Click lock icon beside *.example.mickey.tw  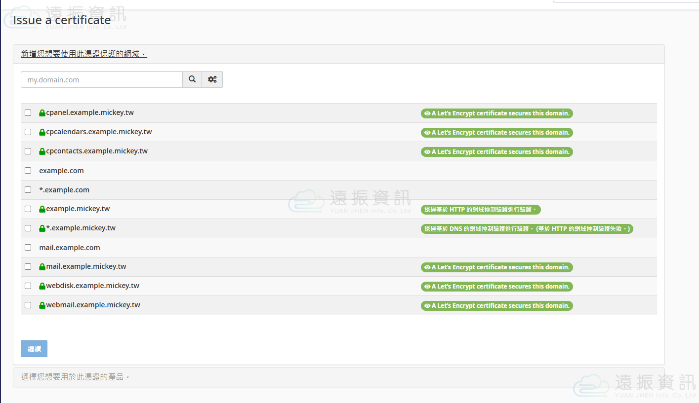[x=42, y=228]
